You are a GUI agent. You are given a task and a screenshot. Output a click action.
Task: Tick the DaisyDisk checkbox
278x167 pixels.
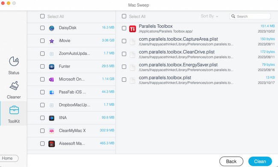[x=42, y=28]
